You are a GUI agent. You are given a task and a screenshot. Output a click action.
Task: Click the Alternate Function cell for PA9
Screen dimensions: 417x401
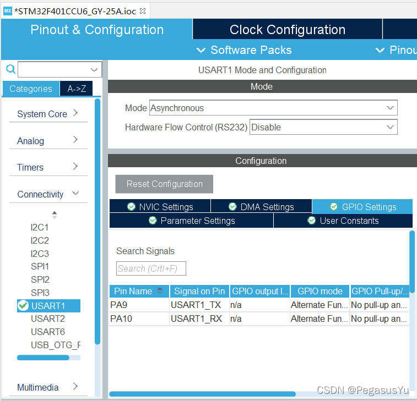pos(319,305)
